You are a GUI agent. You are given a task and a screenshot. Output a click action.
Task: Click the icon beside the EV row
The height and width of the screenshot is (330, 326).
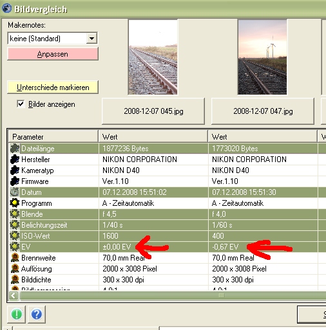coord(15,247)
